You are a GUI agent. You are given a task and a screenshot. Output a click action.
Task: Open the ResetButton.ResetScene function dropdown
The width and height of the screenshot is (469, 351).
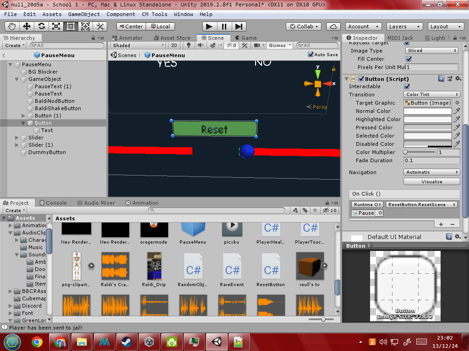click(x=421, y=204)
